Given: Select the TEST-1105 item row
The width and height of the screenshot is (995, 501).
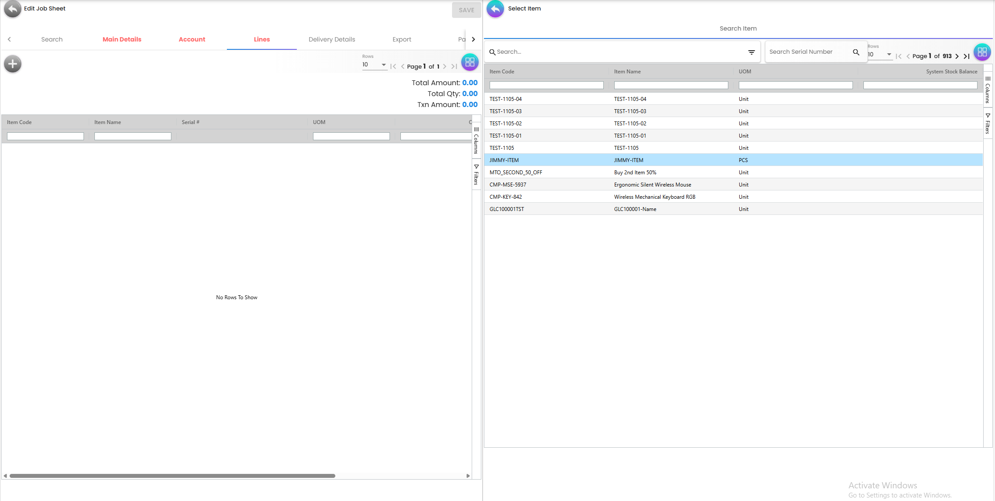Looking at the screenshot, I should coord(734,148).
